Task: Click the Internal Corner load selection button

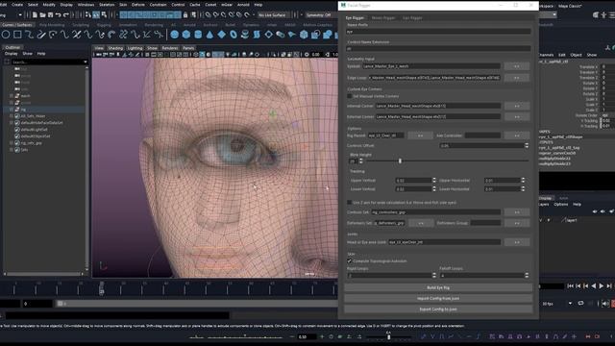Action: [517, 106]
